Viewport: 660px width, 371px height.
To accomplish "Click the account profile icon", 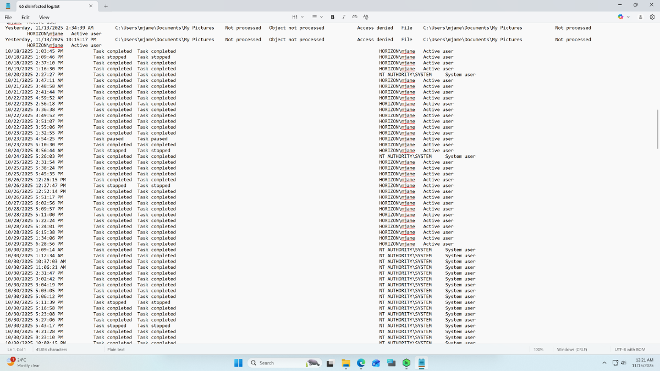I will click(x=641, y=17).
